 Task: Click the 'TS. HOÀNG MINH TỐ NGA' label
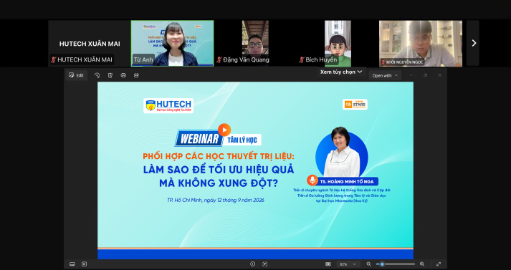point(347,182)
